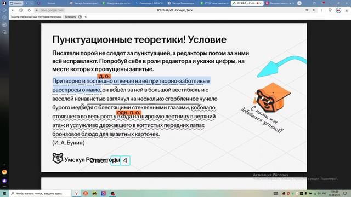Click the taskbar clock and date
The height and width of the screenshot is (197, 351).
(335, 193)
